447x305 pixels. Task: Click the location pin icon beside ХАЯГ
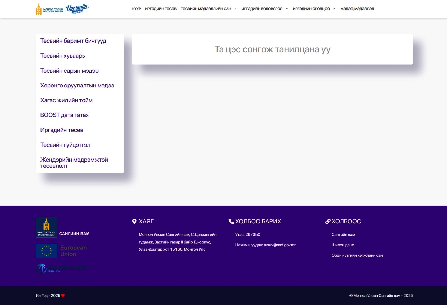134,221
